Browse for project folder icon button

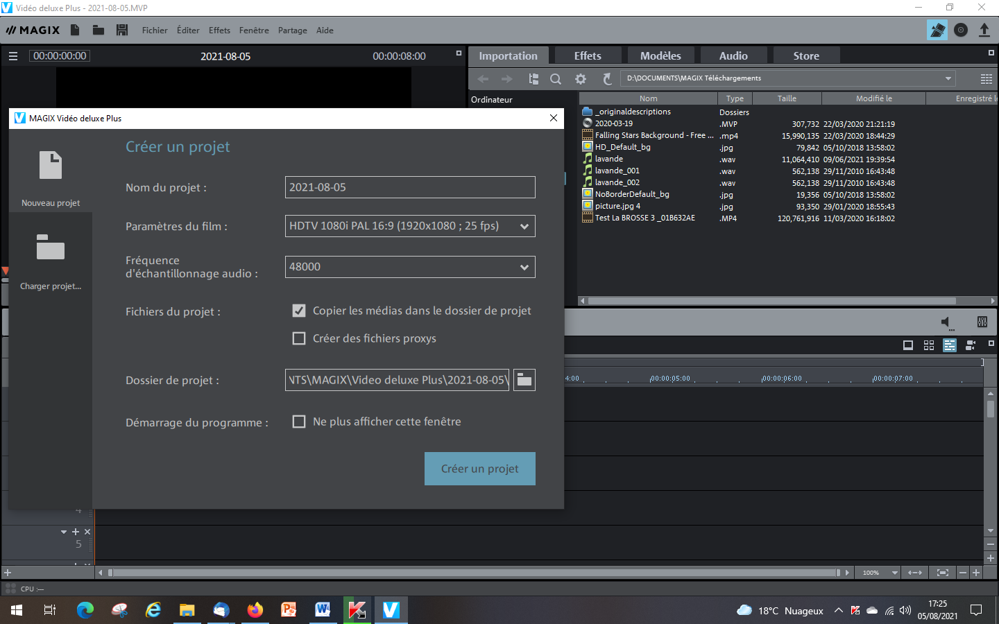pos(524,380)
